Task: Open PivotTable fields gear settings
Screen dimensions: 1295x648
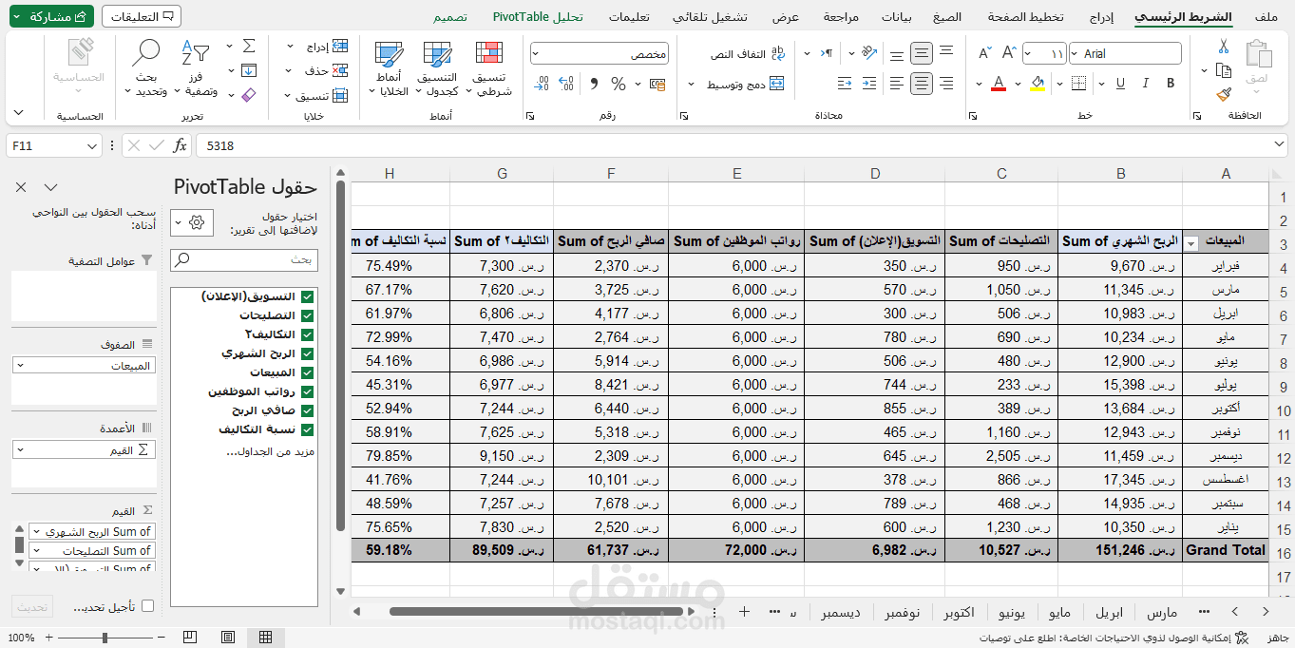Action: point(197,222)
